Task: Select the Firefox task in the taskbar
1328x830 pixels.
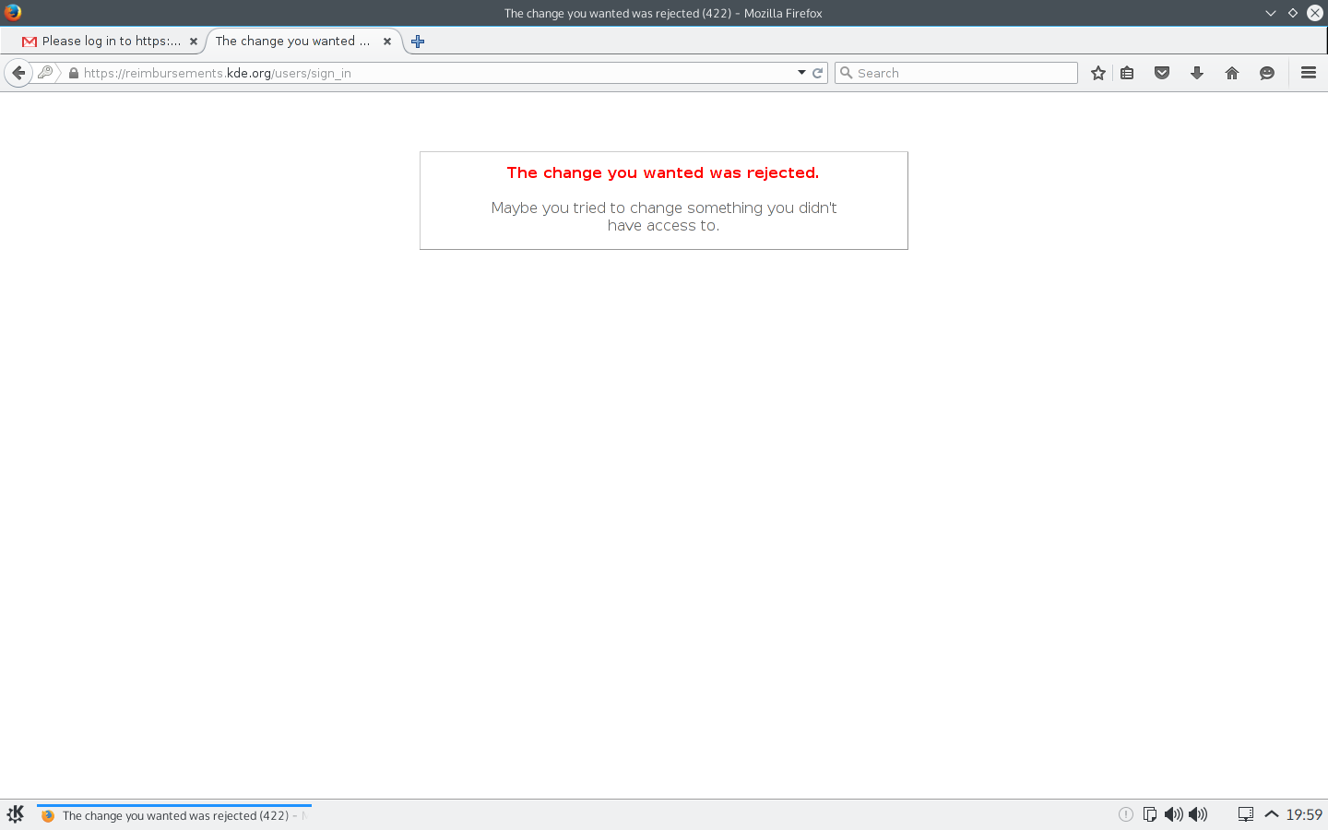Action: (174, 815)
